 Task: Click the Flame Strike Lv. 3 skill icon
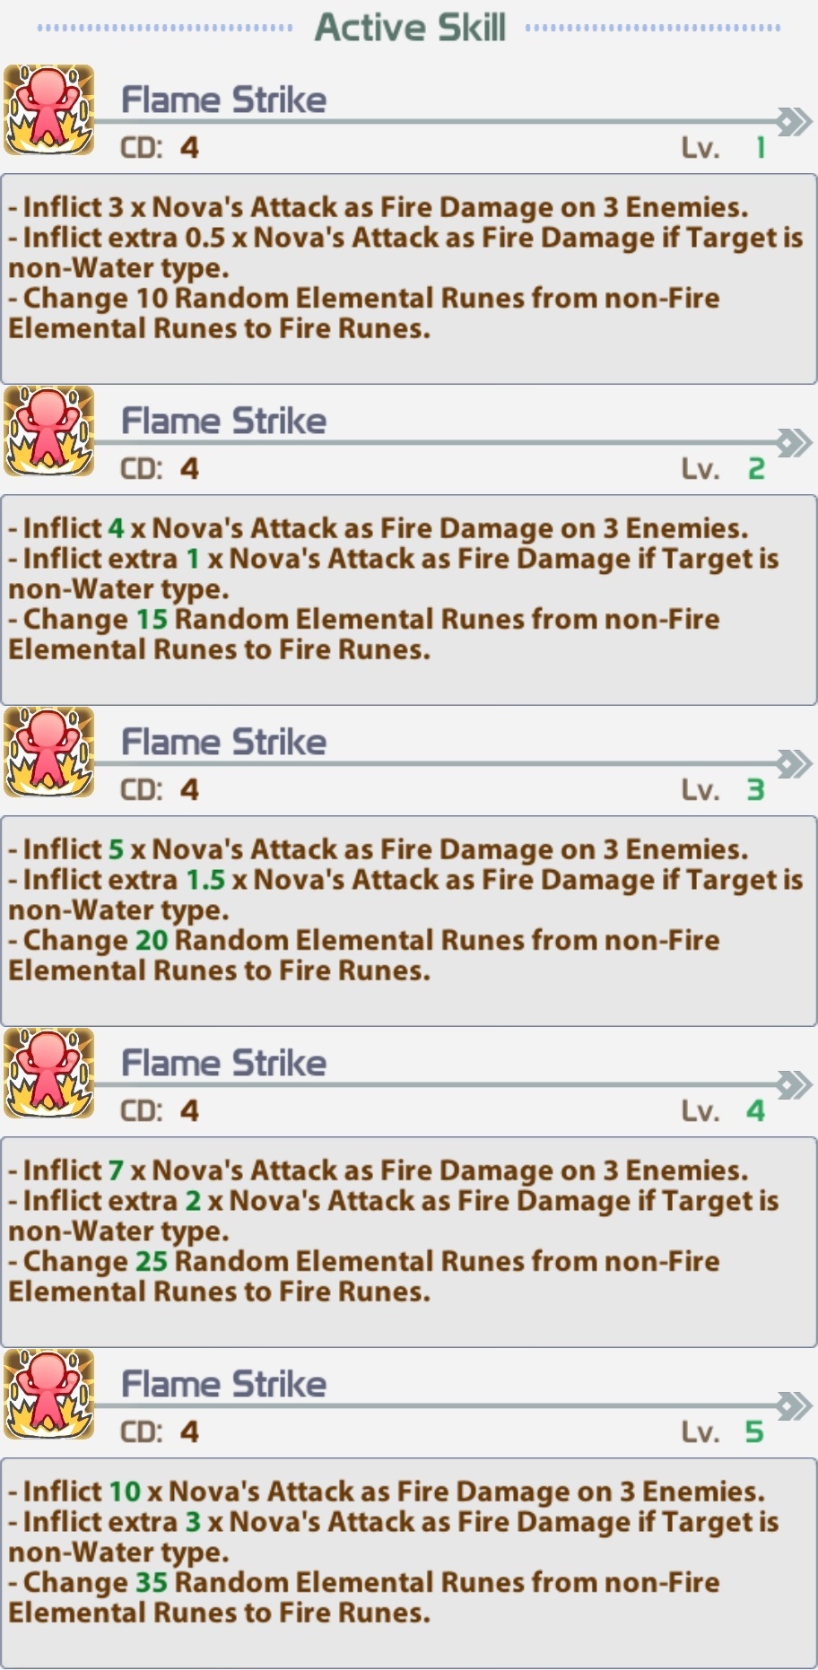(x=49, y=753)
